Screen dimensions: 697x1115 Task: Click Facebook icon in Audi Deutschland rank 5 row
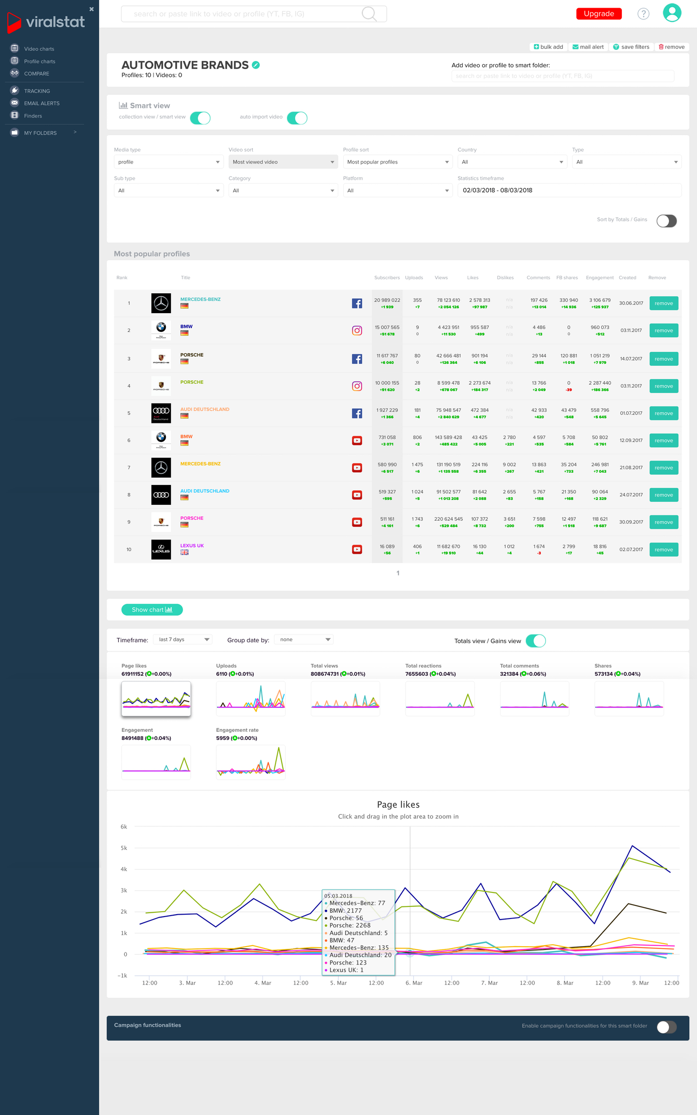[357, 413]
